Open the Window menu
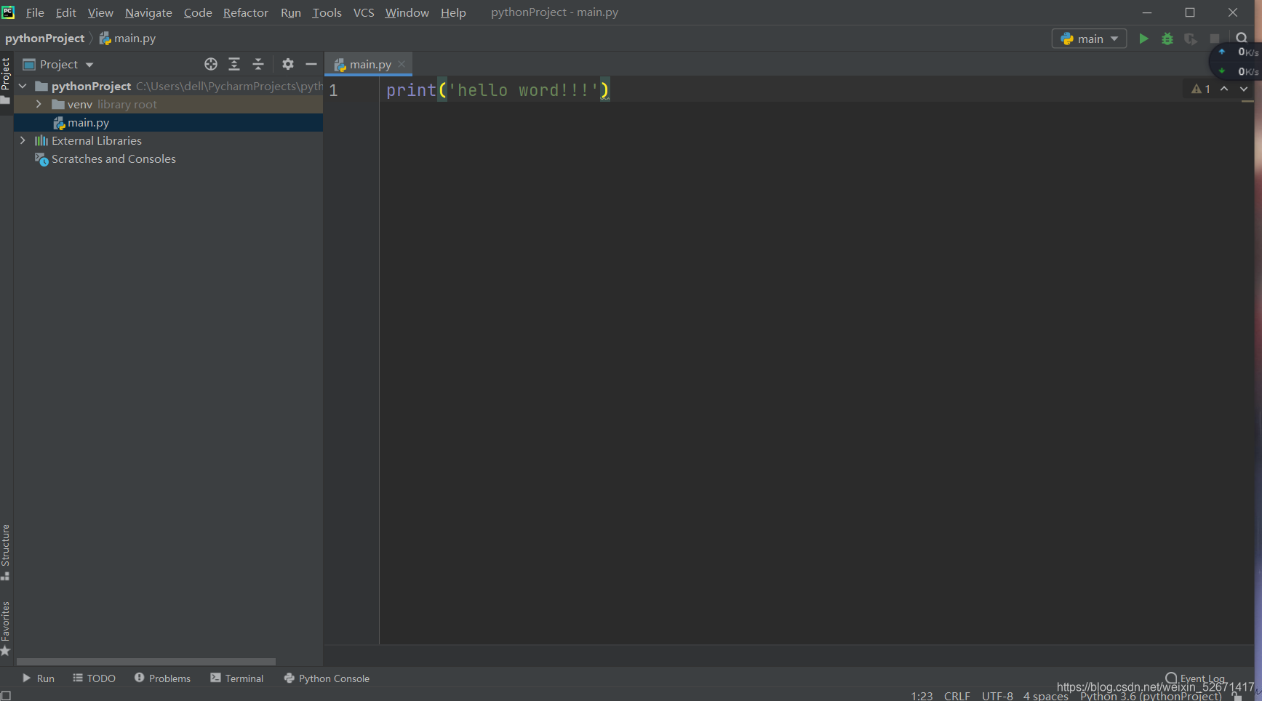The height and width of the screenshot is (701, 1262). click(407, 12)
